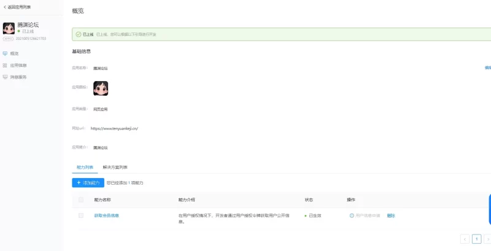This screenshot has width=491, height=251.
Task: Toggle checkbox for 获取会员信息 row
Action: (x=81, y=215)
